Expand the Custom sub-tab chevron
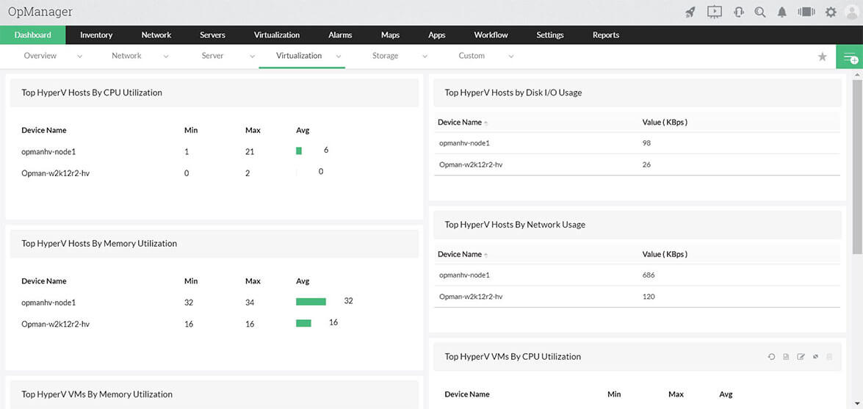 point(511,56)
